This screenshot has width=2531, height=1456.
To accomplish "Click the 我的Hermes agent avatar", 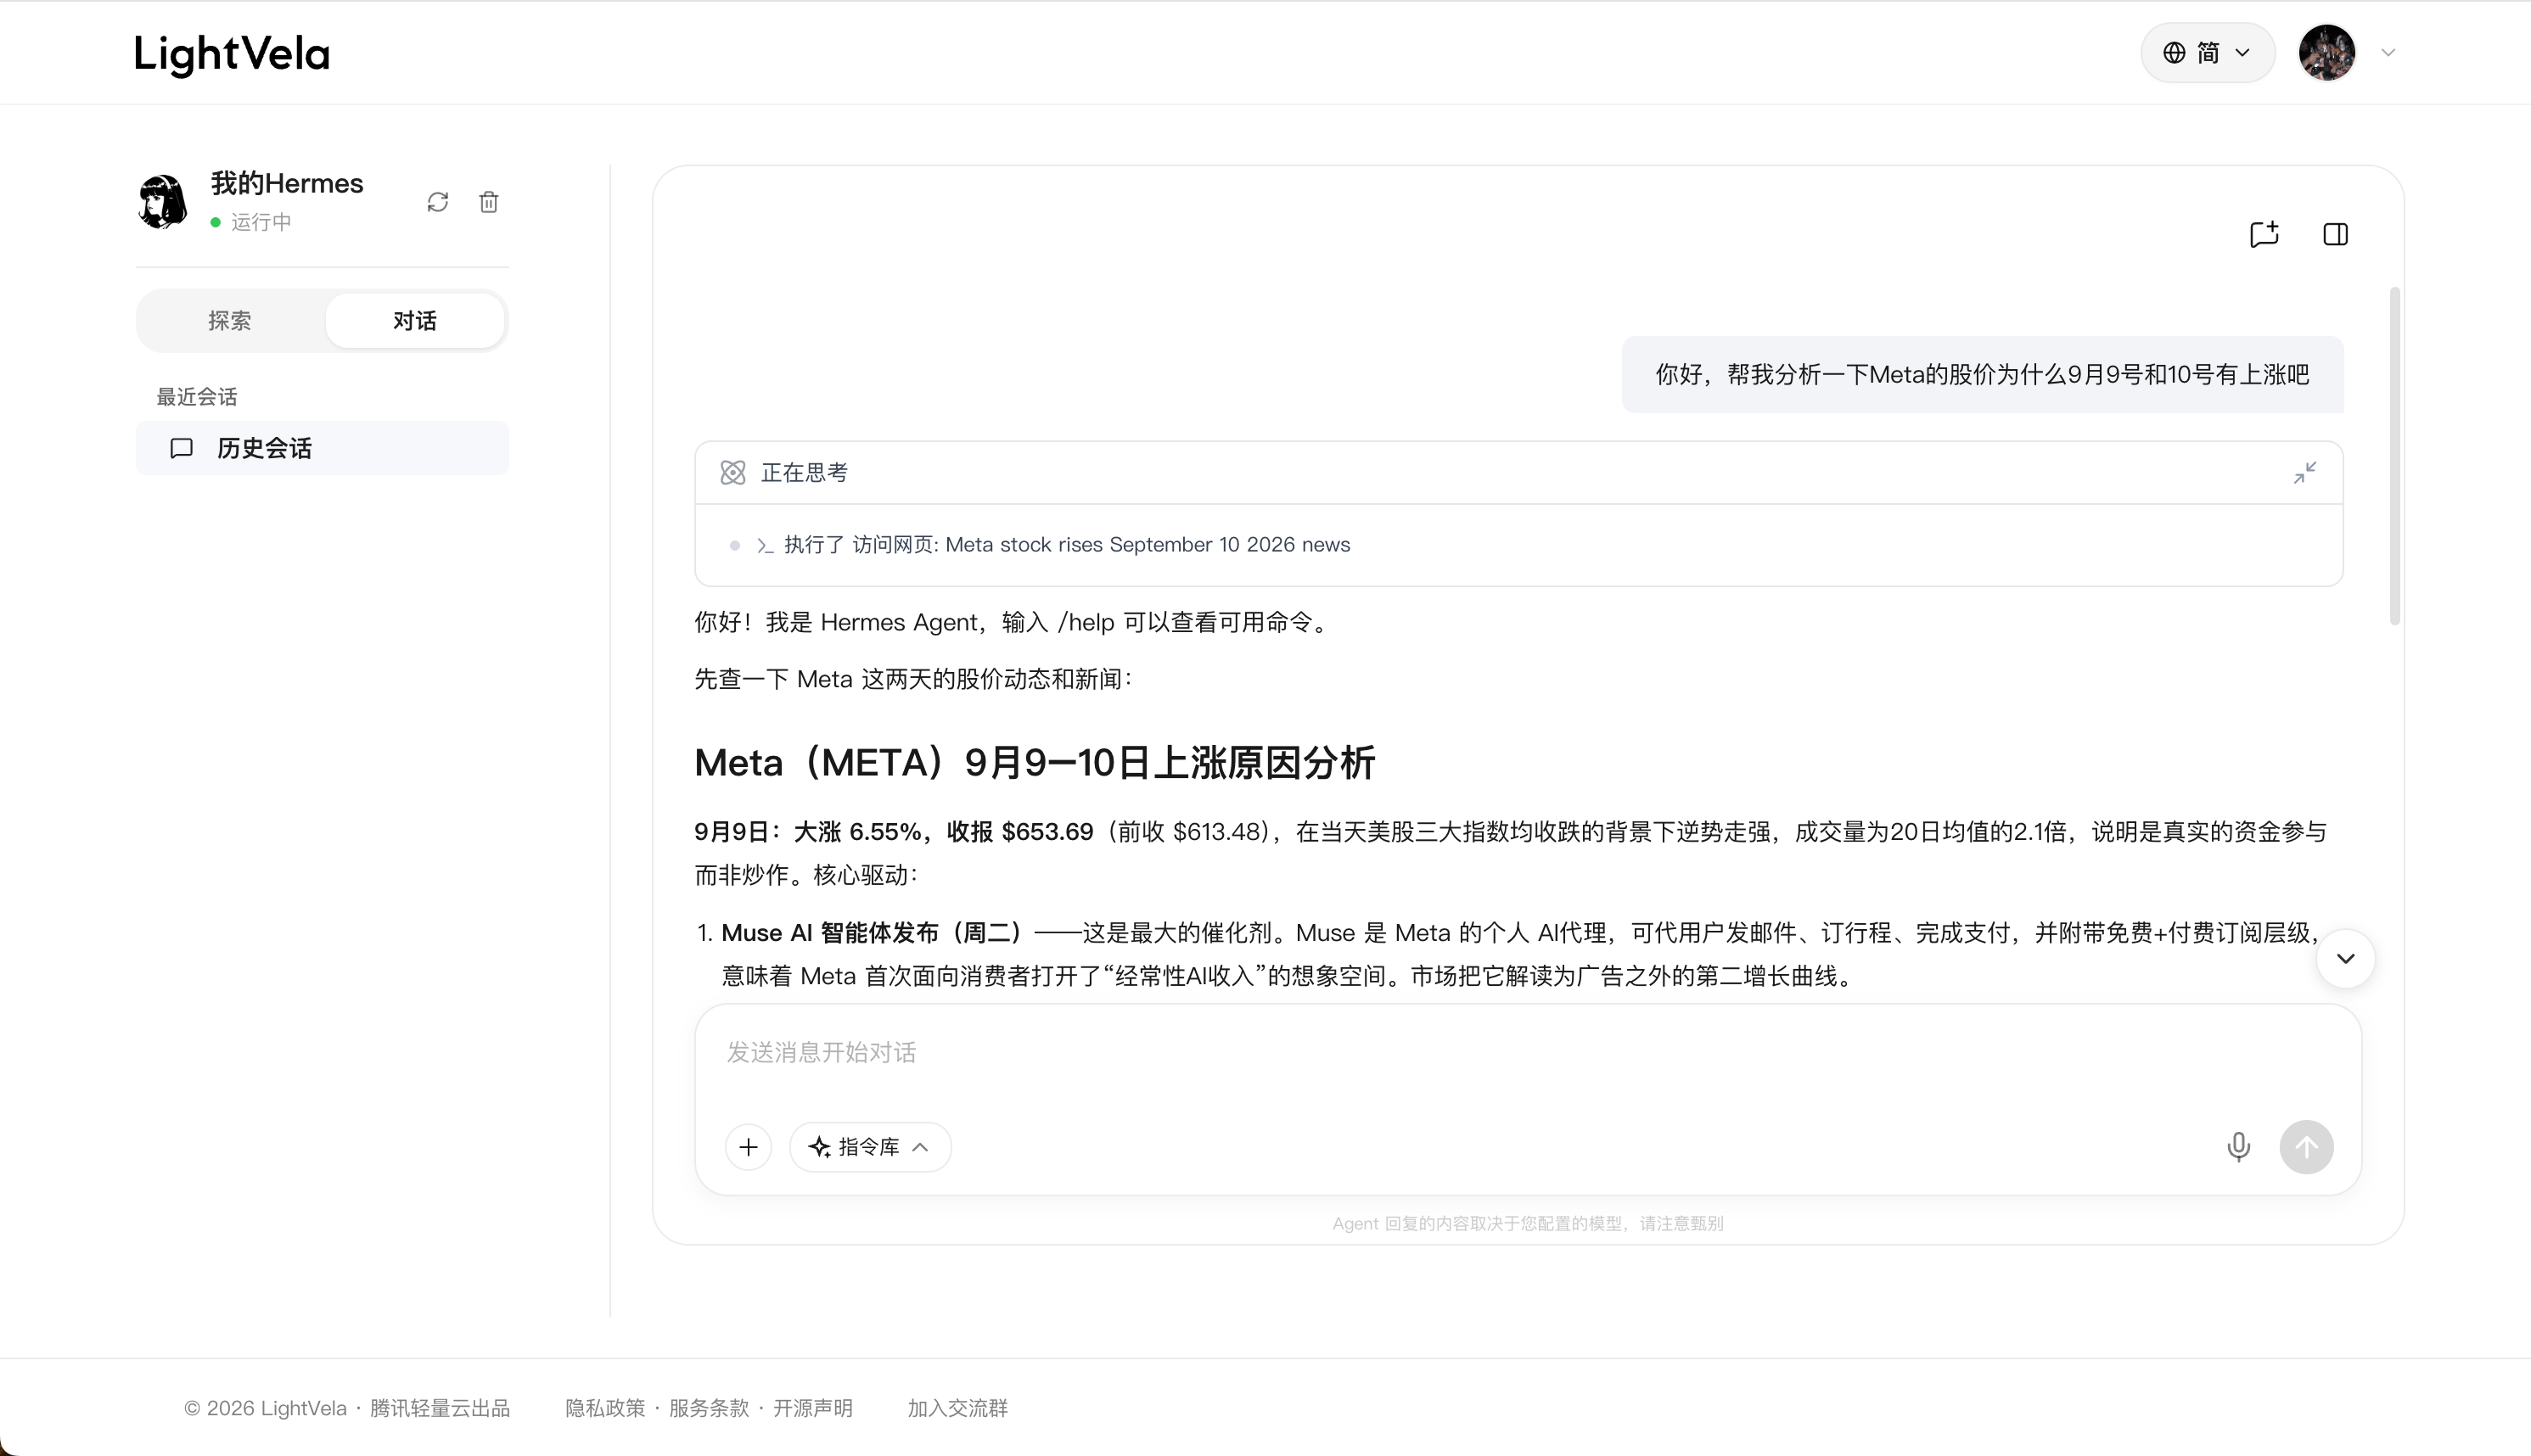I will coord(162,201).
